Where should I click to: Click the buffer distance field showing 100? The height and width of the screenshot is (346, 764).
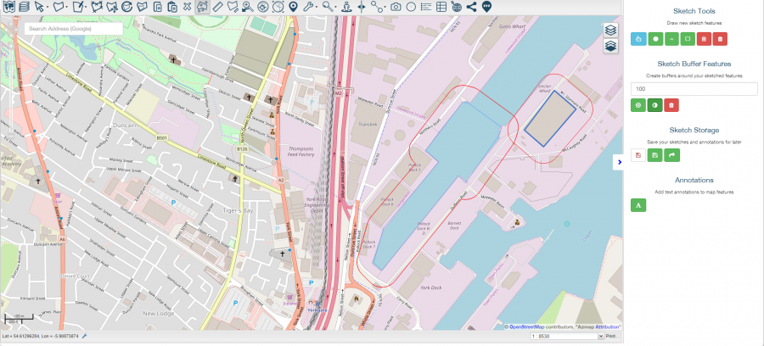click(694, 89)
